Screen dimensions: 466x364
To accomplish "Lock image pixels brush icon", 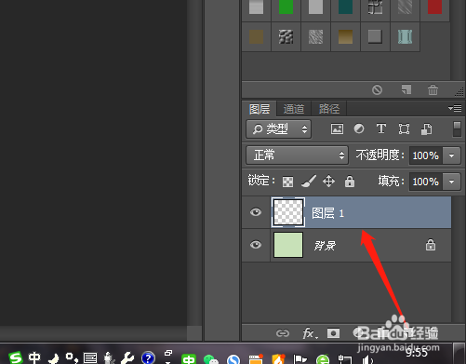I will pos(309,182).
